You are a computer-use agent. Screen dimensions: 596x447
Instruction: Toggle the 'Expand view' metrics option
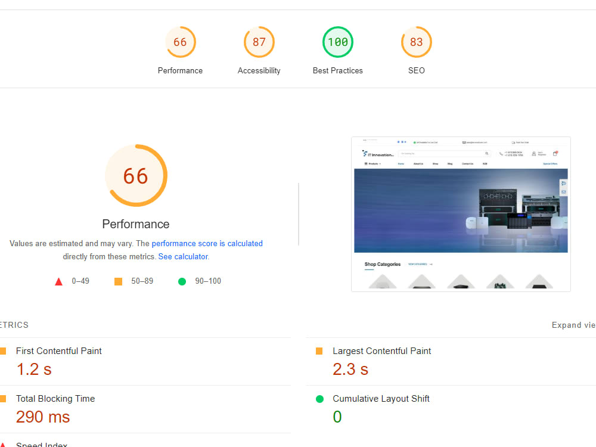(573, 325)
